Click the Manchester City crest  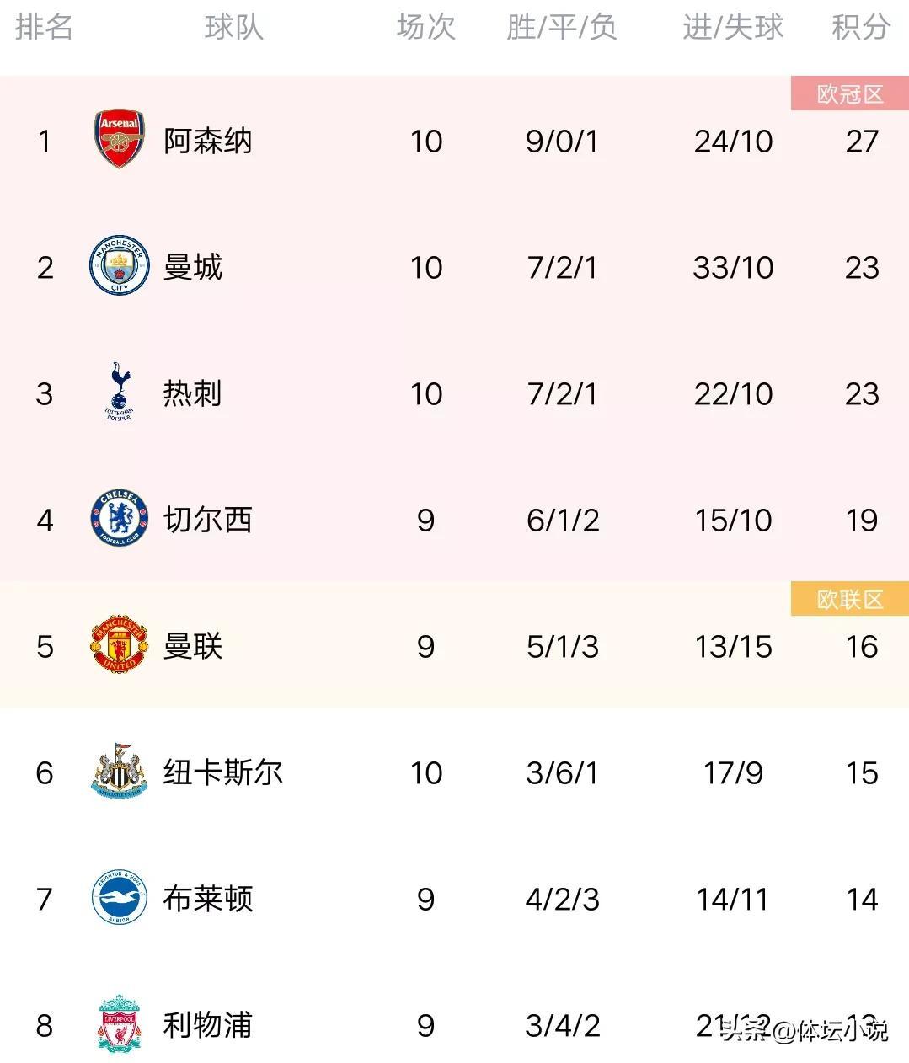pyautogui.click(x=119, y=267)
